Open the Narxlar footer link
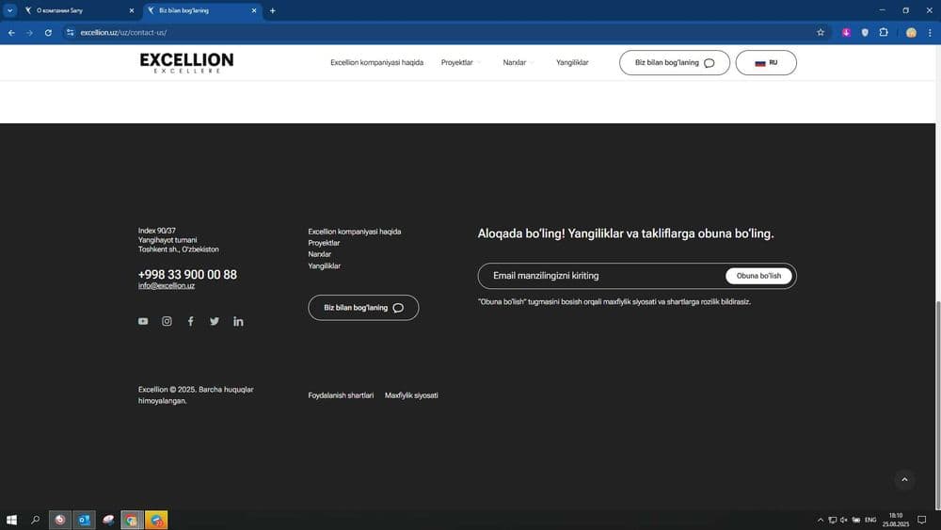Image resolution: width=941 pixels, height=530 pixels. [x=320, y=254]
